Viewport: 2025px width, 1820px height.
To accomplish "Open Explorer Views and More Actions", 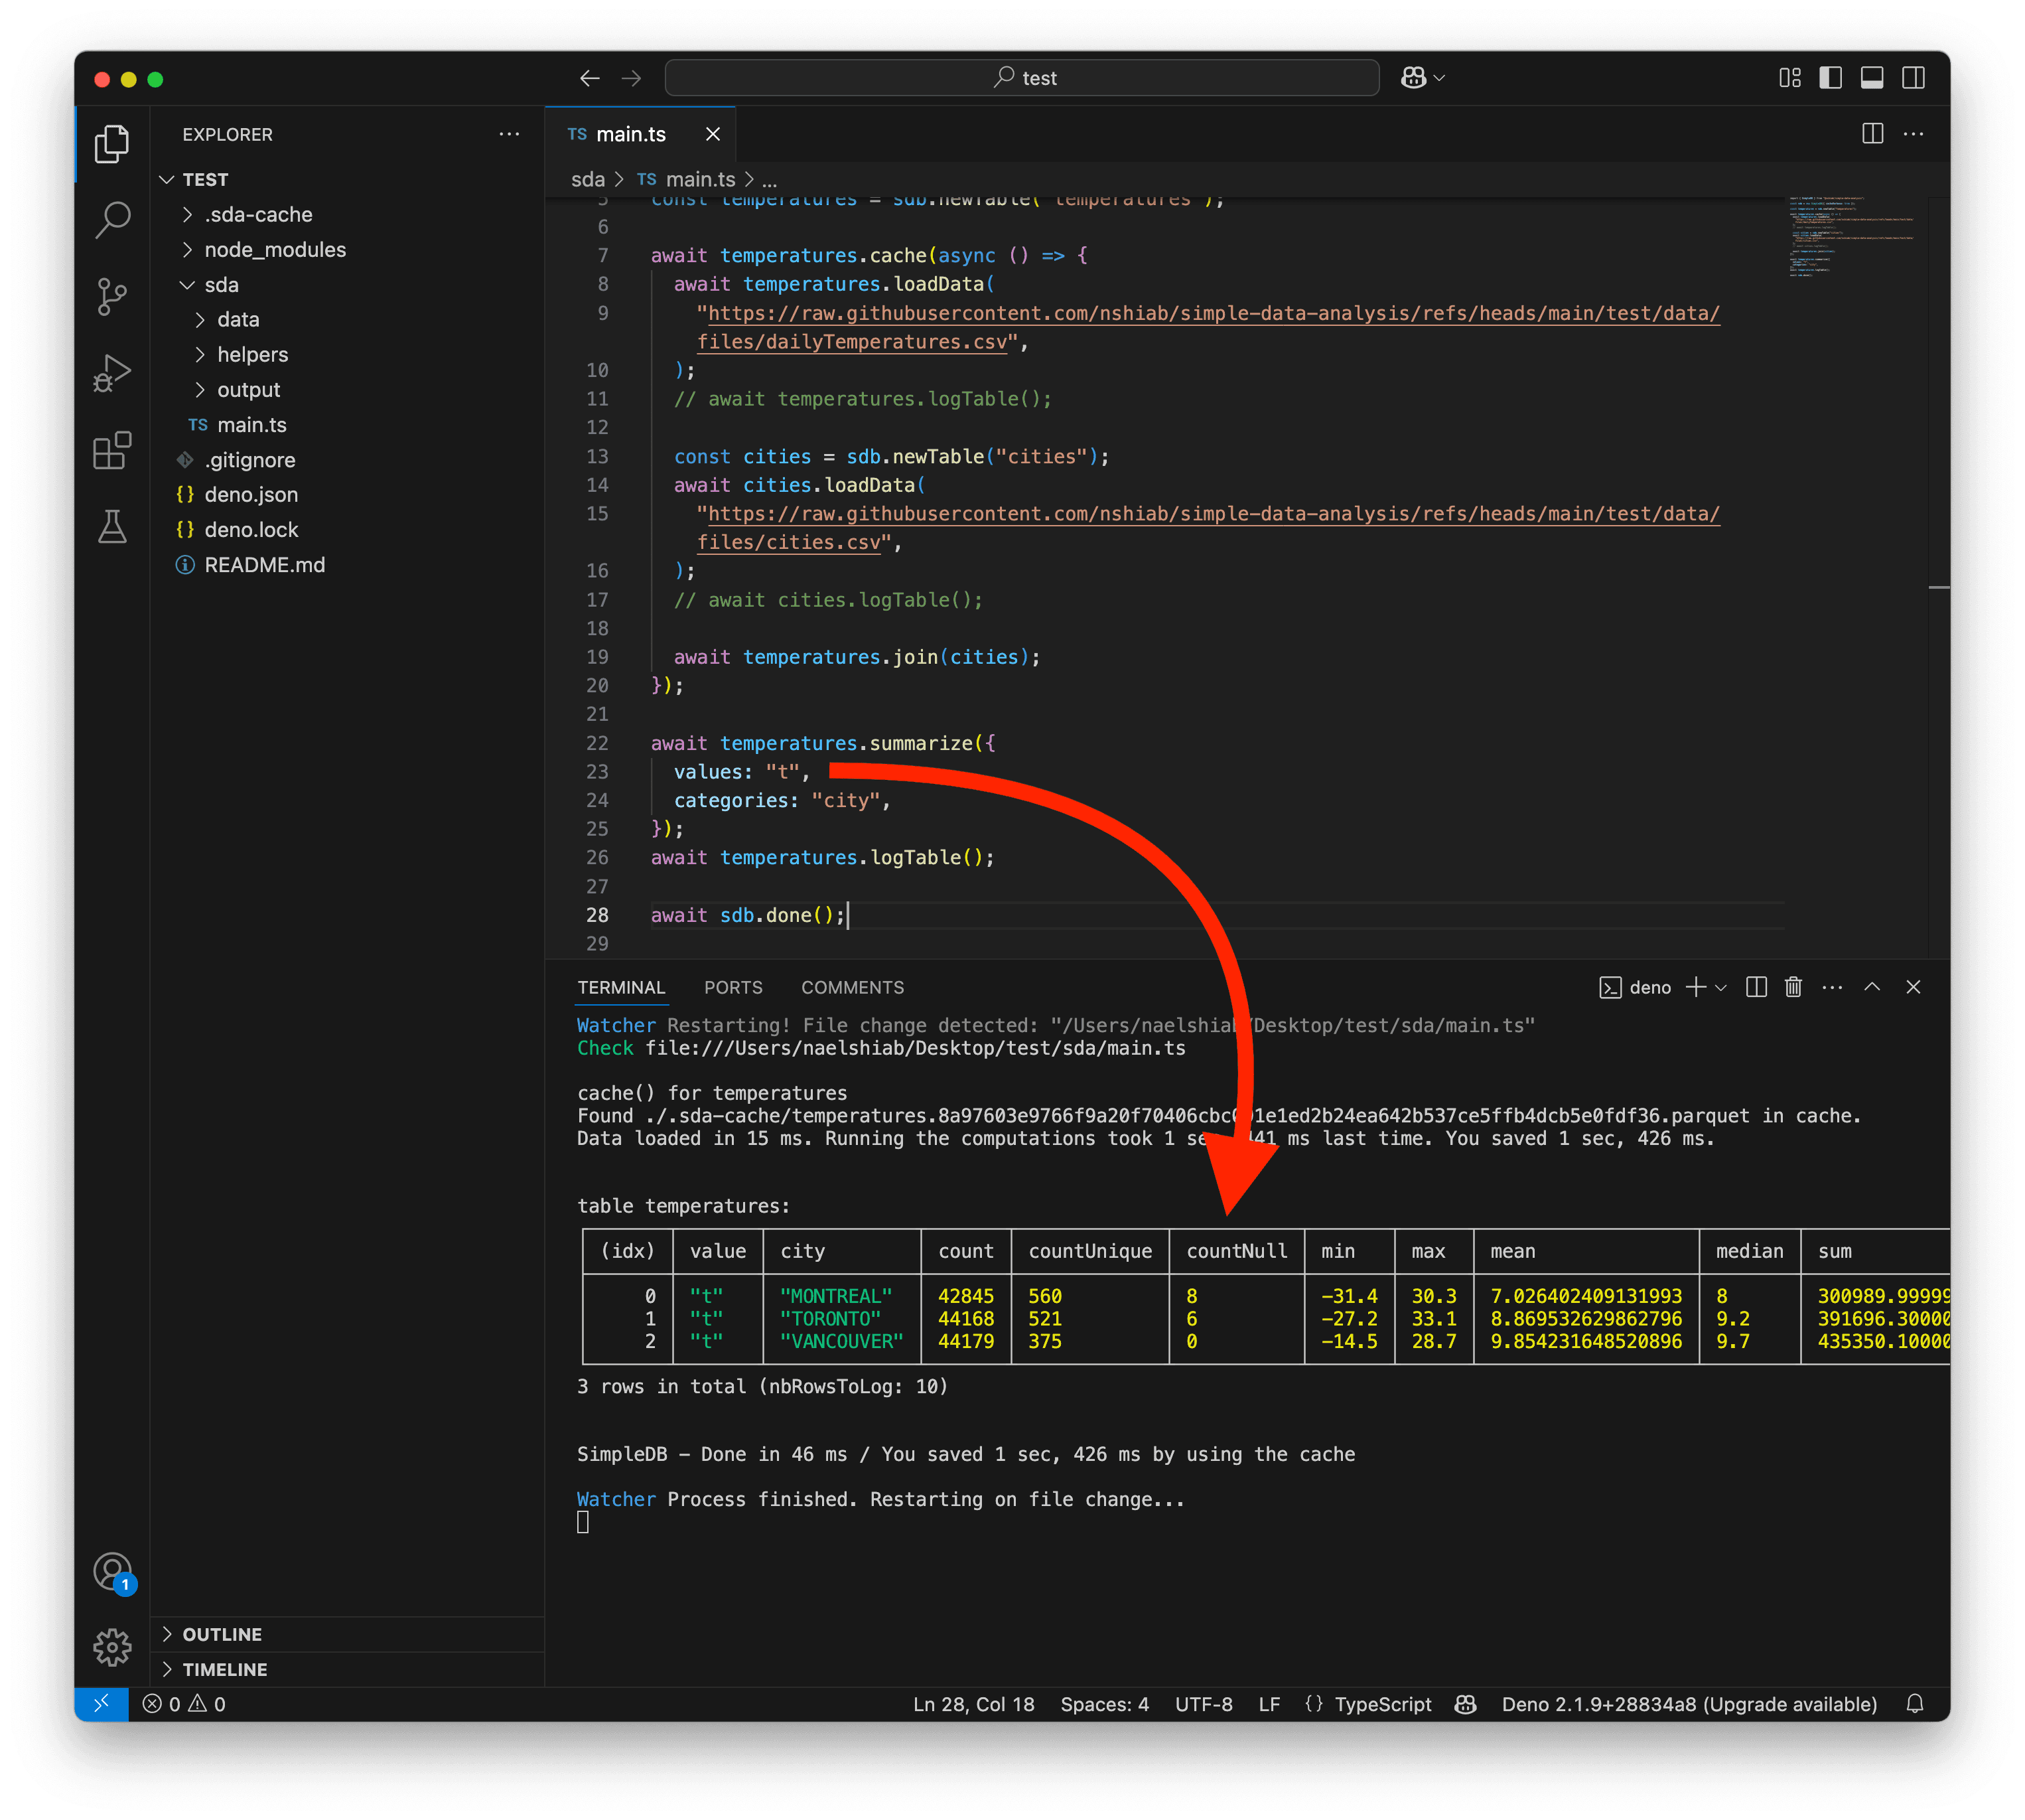I will (x=510, y=134).
